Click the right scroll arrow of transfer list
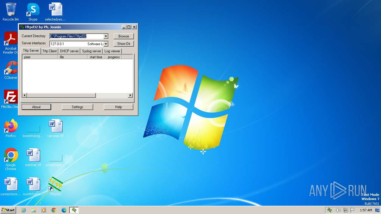Screen dimensions: 381x214 130,95
